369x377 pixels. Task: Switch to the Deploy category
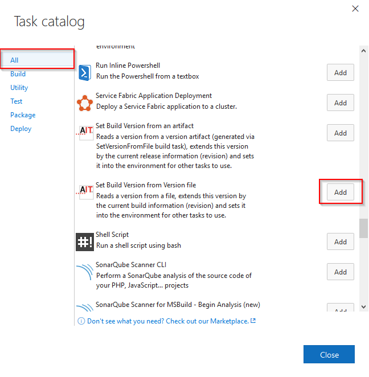20,129
